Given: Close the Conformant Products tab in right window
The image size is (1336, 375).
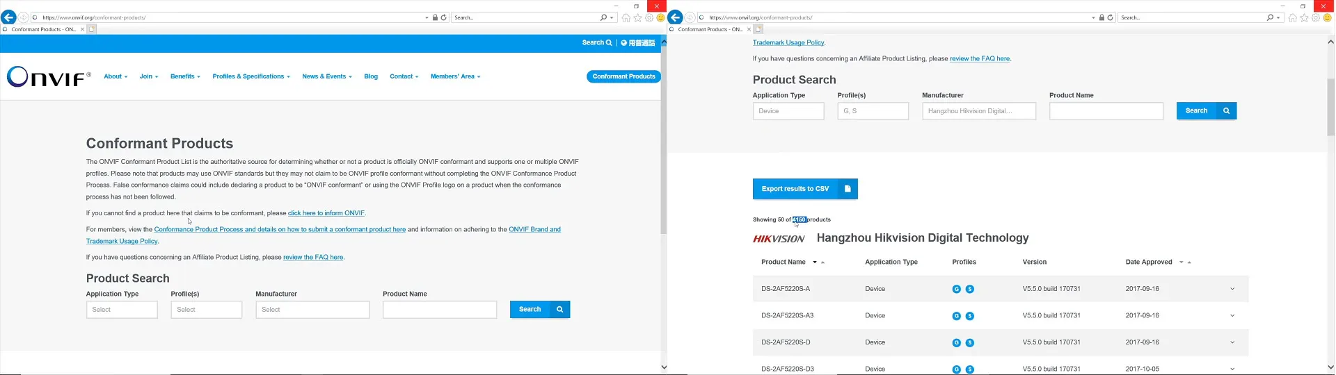Looking at the screenshot, I should (x=749, y=29).
